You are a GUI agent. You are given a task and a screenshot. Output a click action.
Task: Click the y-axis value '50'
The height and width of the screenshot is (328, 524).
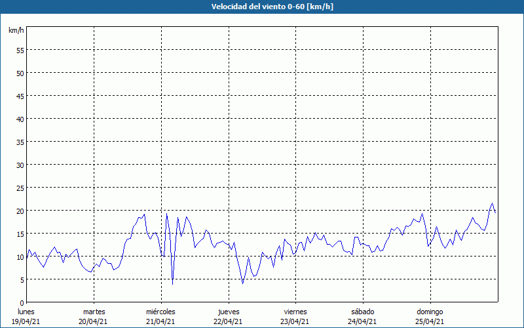pyautogui.click(x=20, y=73)
